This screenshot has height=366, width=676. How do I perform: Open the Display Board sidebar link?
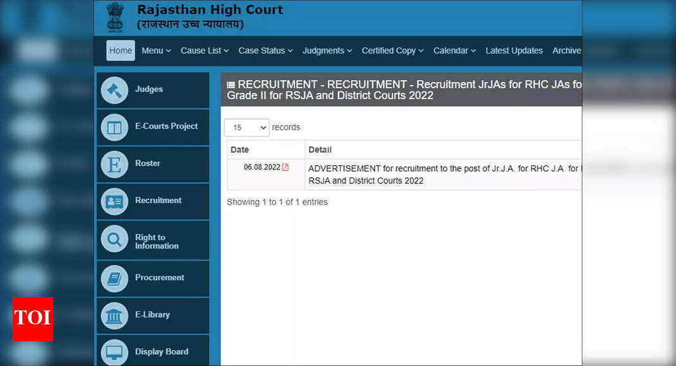click(162, 351)
